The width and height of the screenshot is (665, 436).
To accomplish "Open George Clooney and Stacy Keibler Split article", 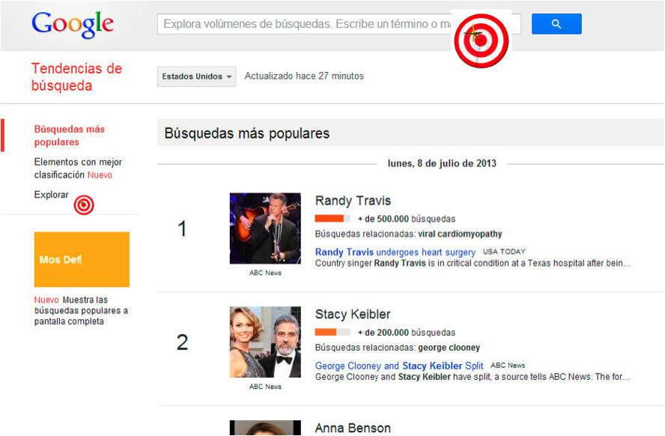I will (399, 366).
